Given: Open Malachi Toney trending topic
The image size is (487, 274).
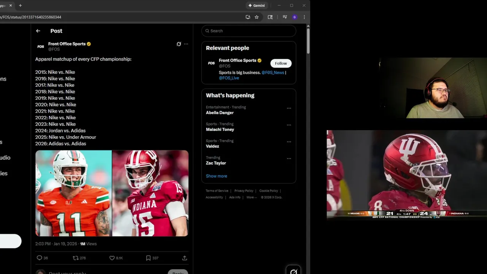Looking at the screenshot, I should click(x=220, y=129).
